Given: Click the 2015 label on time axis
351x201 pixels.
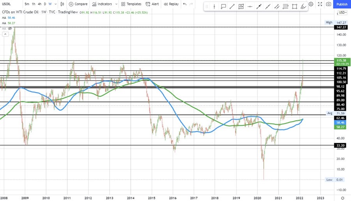Looking at the screenshot, I should tap(152, 198).
